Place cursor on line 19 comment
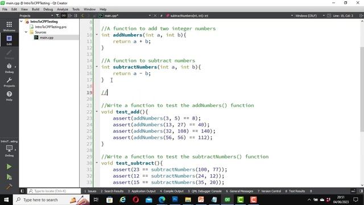The height and width of the screenshot is (205, 364). click(x=104, y=92)
